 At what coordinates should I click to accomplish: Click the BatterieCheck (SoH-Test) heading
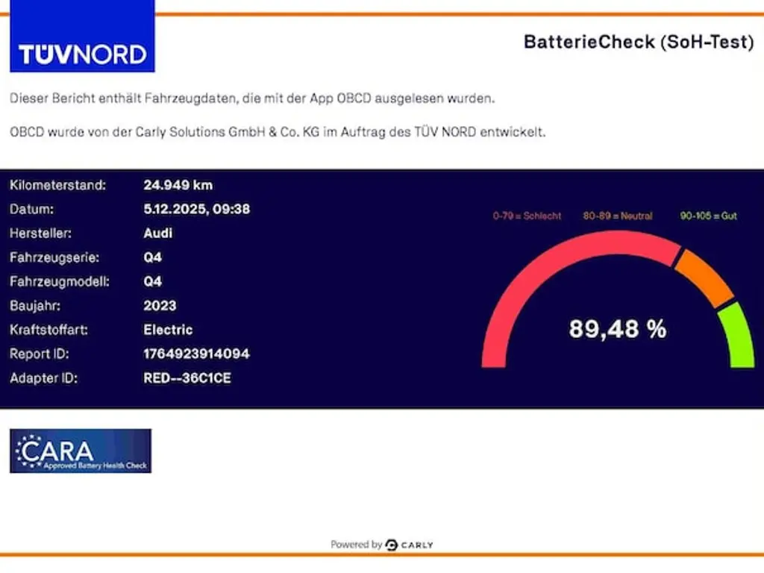[x=639, y=42]
